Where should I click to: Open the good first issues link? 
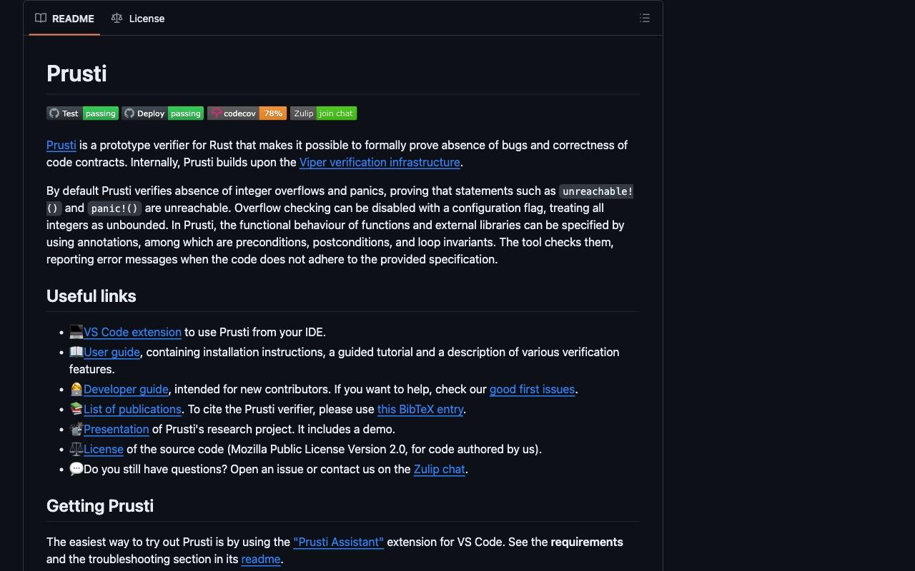(532, 389)
